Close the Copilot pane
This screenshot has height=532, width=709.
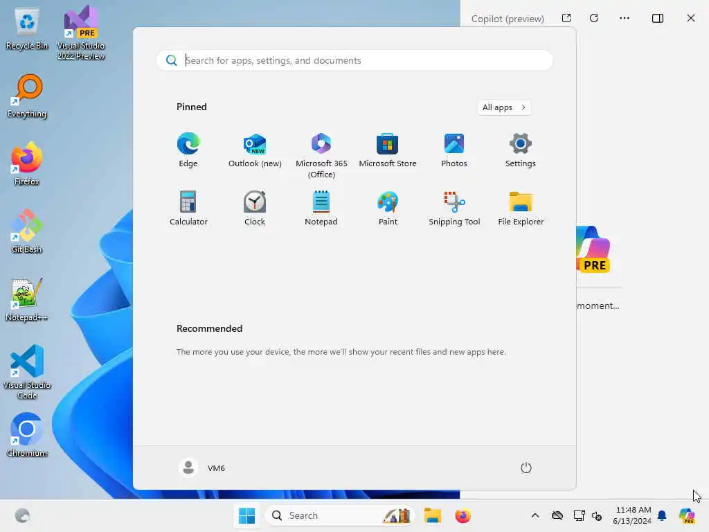(691, 18)
